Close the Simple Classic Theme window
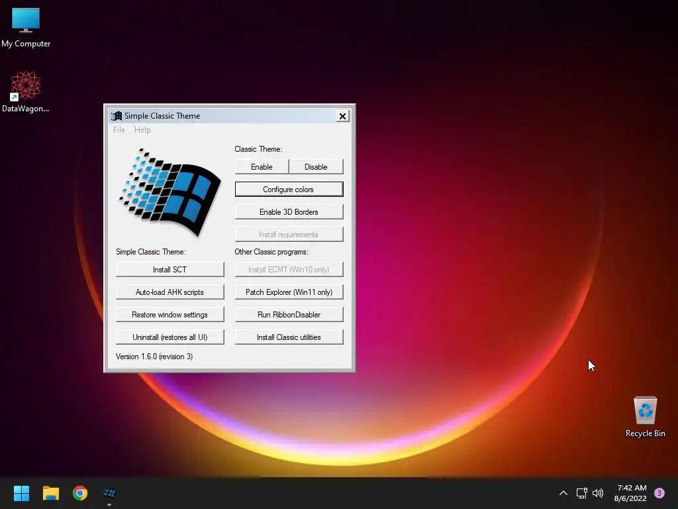 (x=342, y=116)
